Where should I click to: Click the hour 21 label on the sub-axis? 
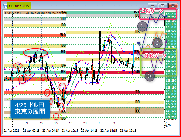click(x=85, y=123)
